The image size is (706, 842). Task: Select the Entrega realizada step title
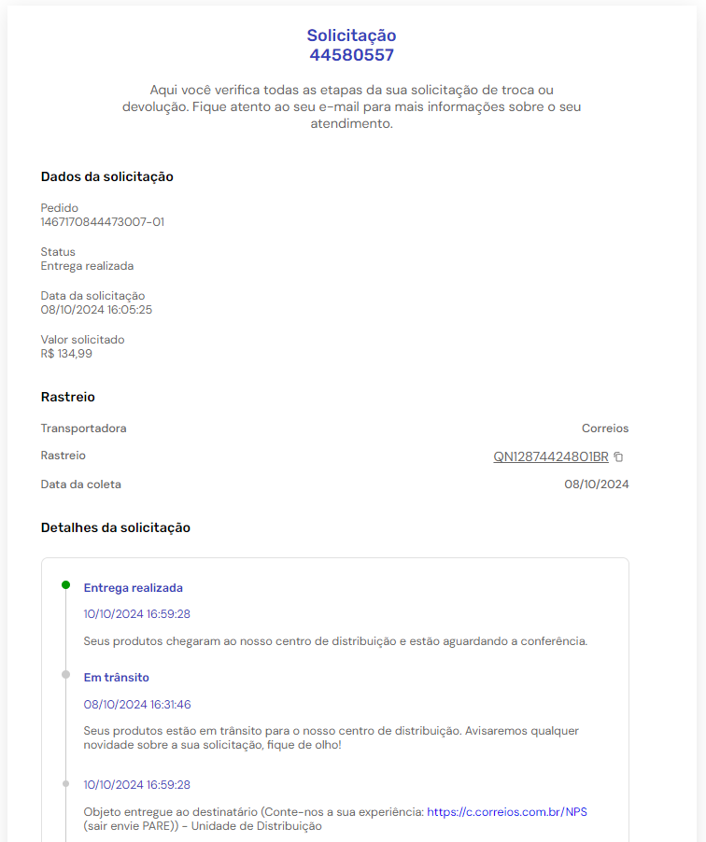(134, 588)
